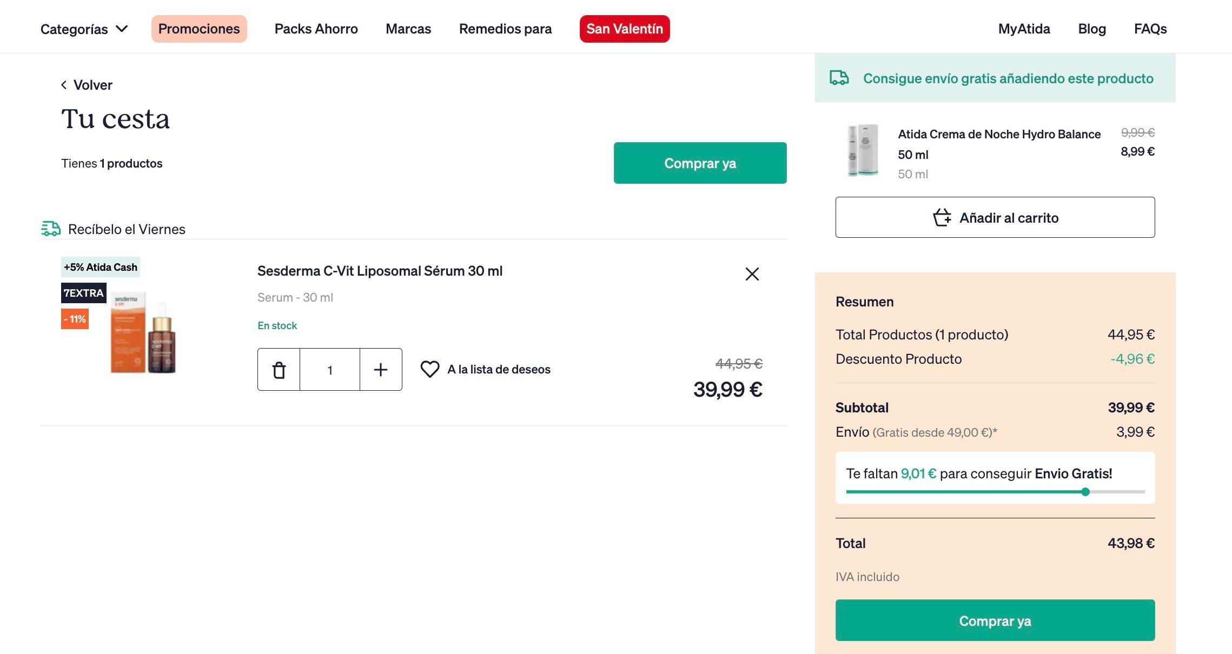This screenshot has width=1232, height=654.
Task: Expand the Categorías dropdown chevron
Action: [x=122, y=29]
